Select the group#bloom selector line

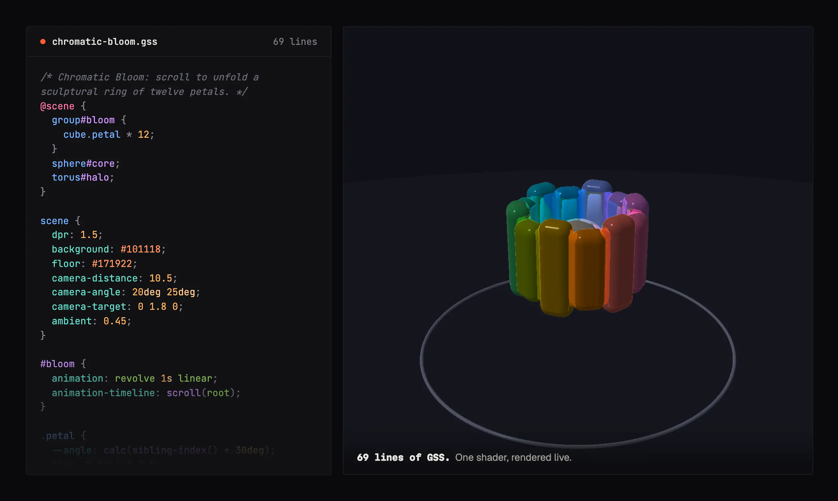click(x=89, y=120)
